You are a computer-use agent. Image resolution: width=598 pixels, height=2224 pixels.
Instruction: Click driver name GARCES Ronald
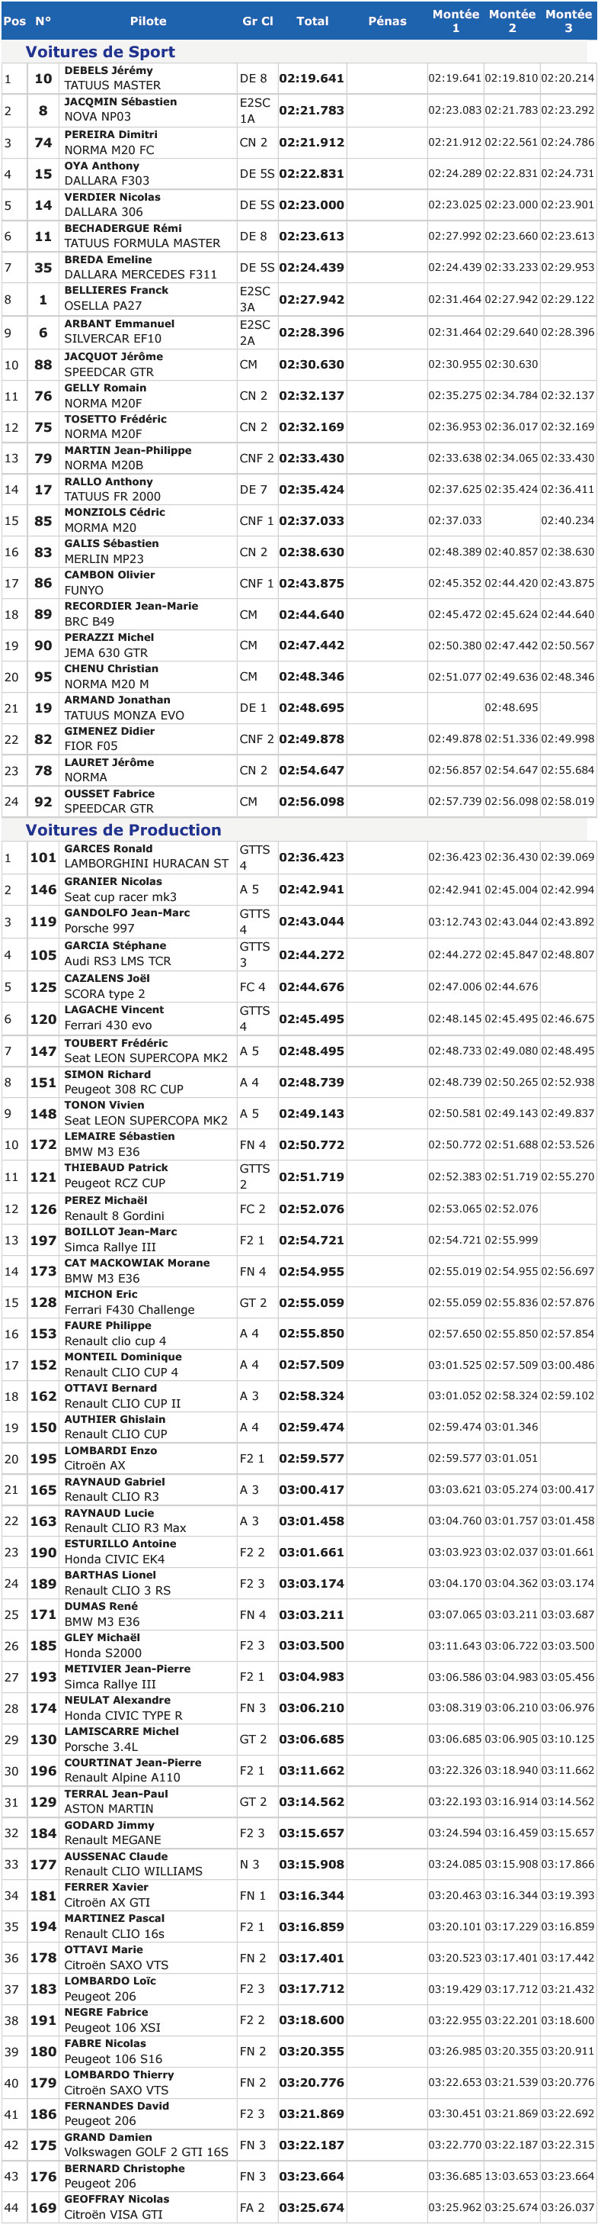pyautogui.click(x=109, y=848)
